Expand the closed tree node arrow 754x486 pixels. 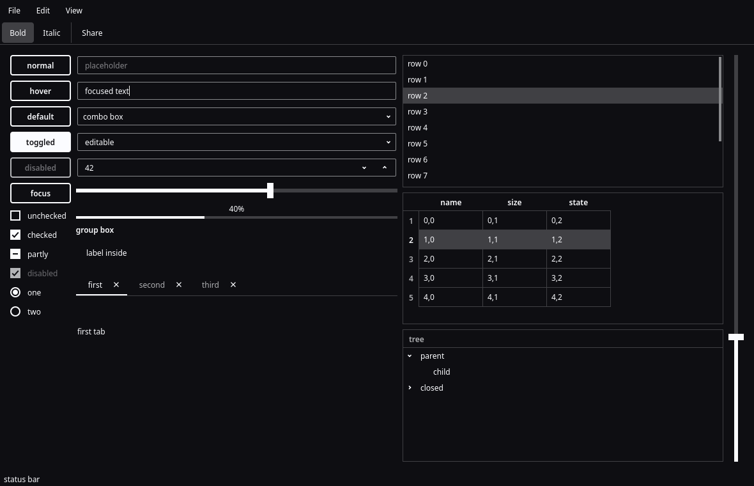pos(410,388)
